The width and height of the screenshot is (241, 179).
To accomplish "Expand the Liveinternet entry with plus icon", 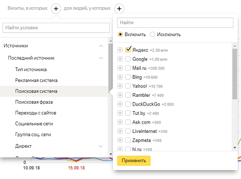I will 120,131.
